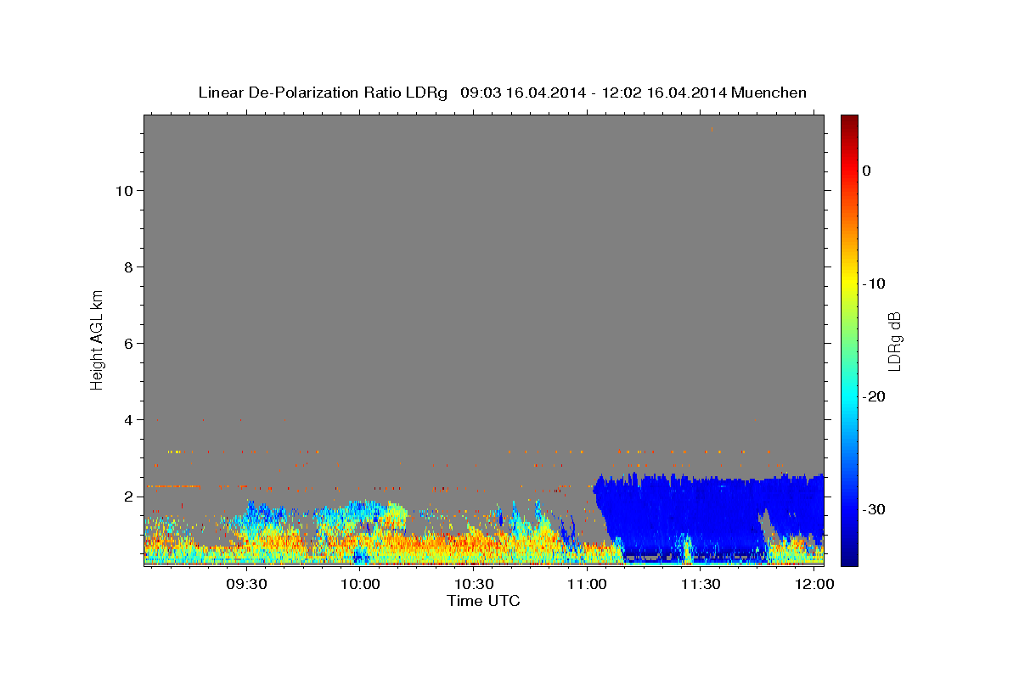
Task: Click the colorbar tick label 0
Action: click(867, 171)
